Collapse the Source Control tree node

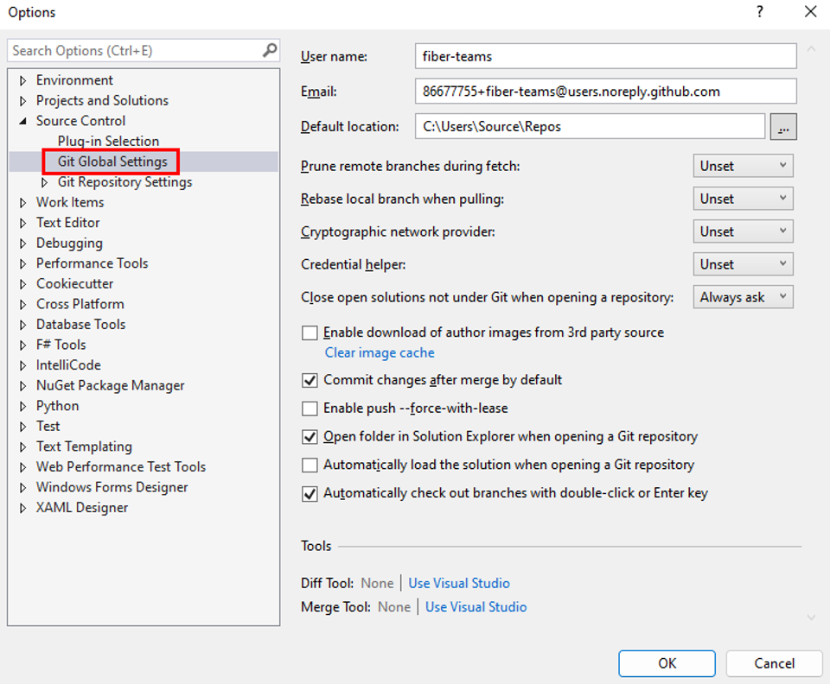click(x=23, y=122)
